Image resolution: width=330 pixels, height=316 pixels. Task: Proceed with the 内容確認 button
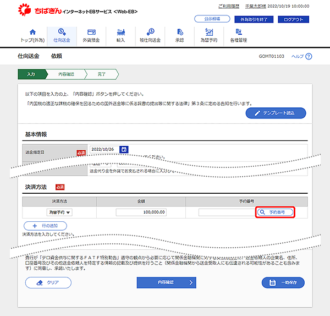tap(167, 282)
